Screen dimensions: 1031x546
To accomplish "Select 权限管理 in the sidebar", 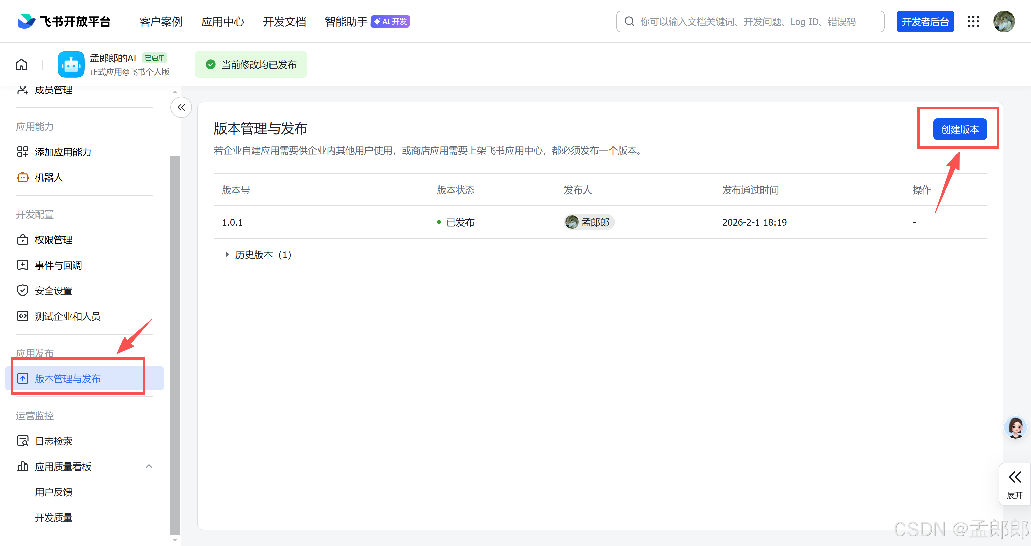I will click(x=53, y=239).
